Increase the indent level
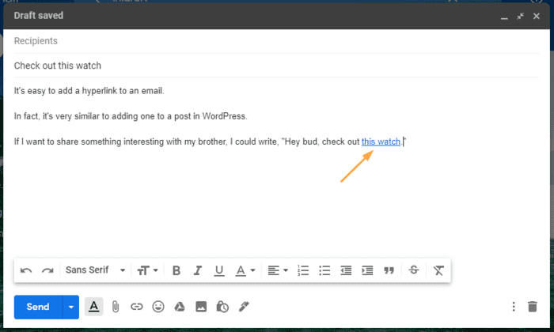This screenshot has width=554, height=332. click(367, 270)
